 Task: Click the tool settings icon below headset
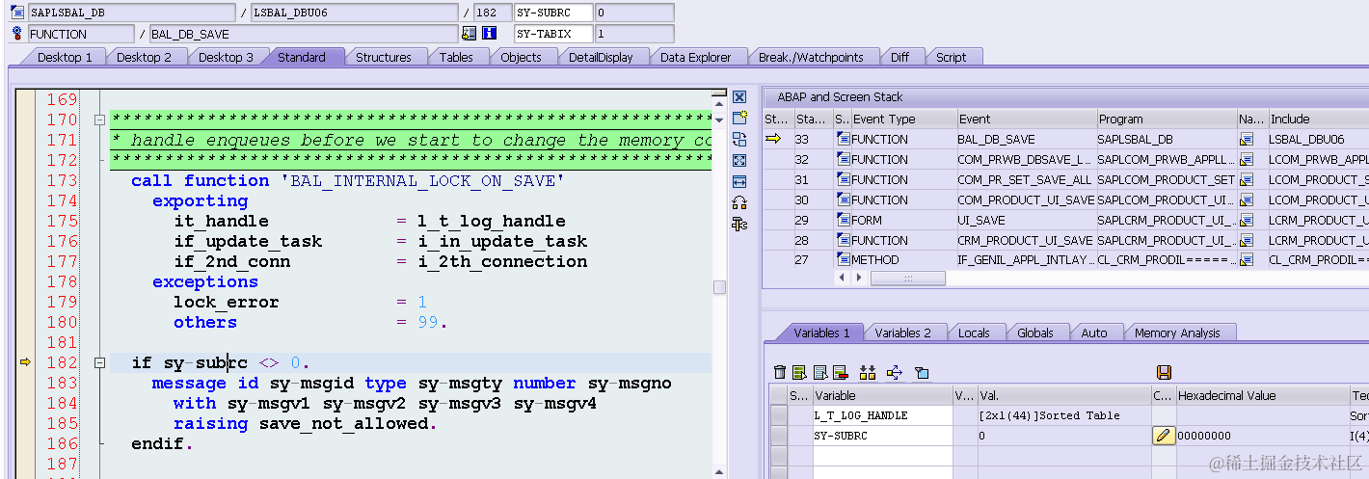(739, 224)
